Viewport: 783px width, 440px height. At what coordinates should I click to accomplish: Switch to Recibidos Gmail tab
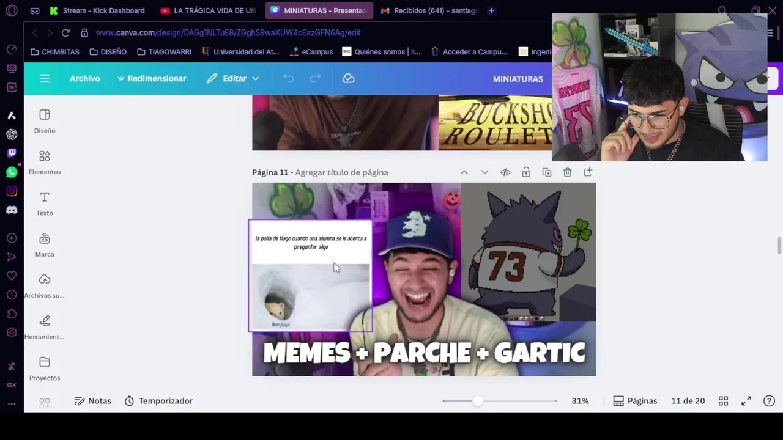click(x=429, y=10)
